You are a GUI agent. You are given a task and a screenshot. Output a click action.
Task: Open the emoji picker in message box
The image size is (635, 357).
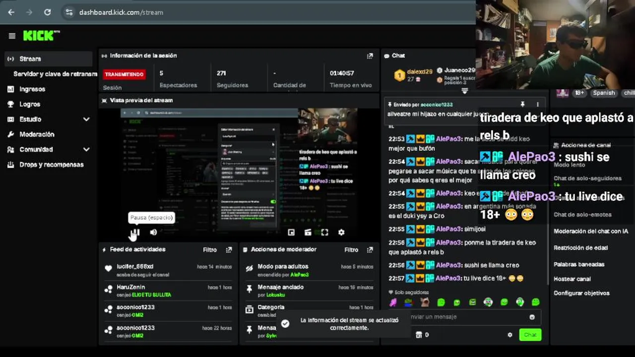[x=532, y=317]
